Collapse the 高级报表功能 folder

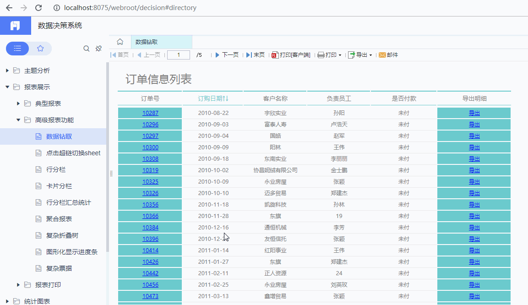click(18, 120)
